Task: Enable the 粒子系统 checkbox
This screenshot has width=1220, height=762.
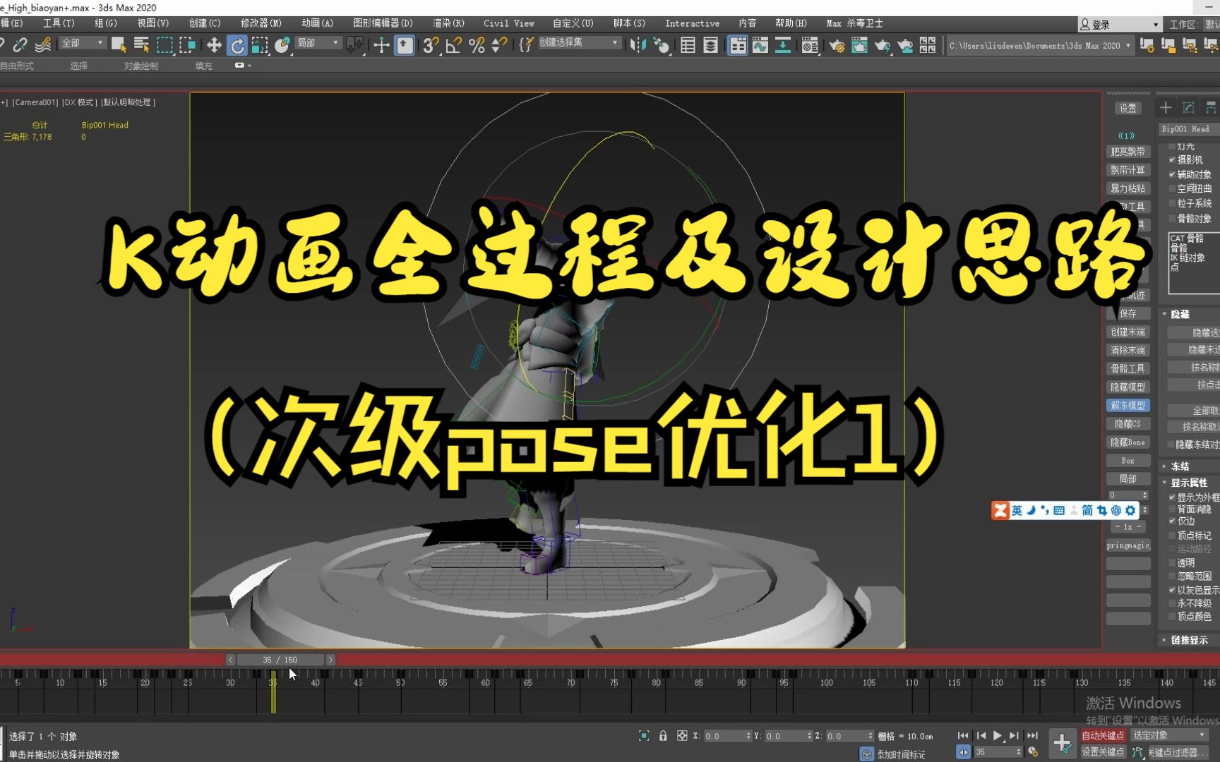Action: click(1172, 203)
